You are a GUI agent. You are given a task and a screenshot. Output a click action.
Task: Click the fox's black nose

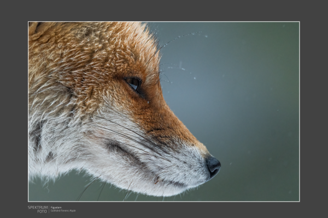point(213,165)
